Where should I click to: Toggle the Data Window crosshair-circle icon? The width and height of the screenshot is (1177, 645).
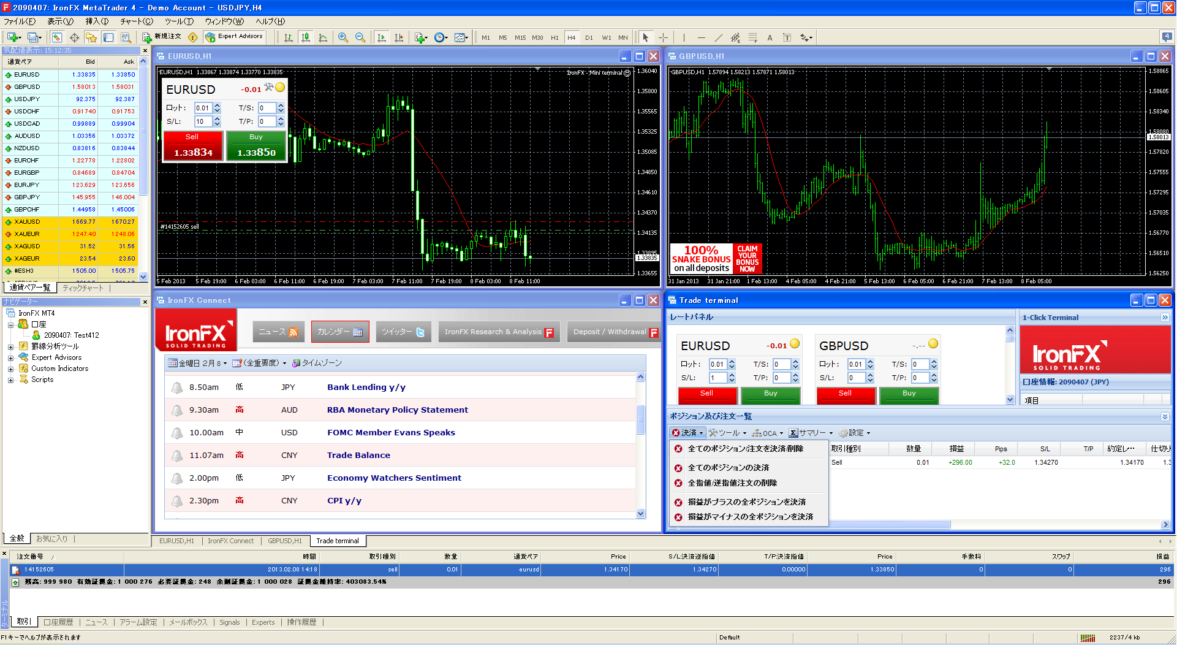74,37
